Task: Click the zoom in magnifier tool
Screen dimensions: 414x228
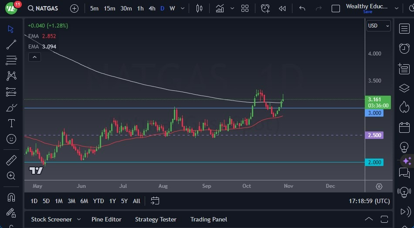Action: [x=11, y=176]
